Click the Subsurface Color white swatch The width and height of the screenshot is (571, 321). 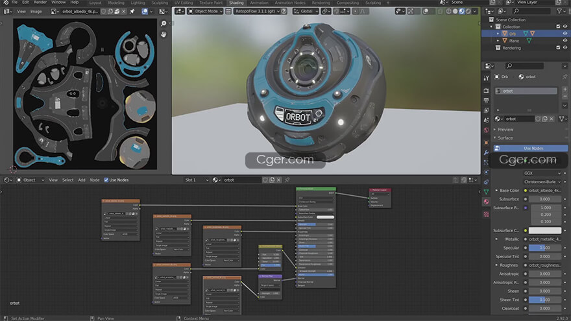(545, 230)
